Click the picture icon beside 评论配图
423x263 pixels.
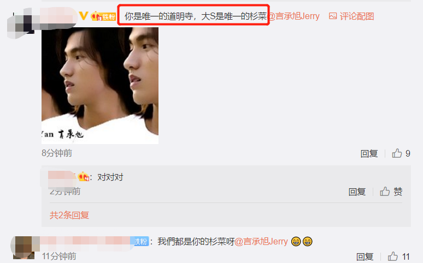333,16
